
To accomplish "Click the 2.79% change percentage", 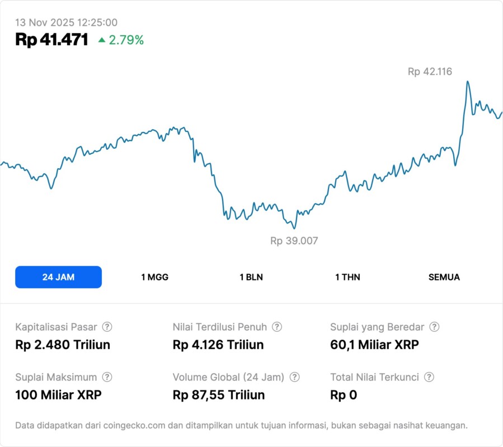I will click(126, 40).
